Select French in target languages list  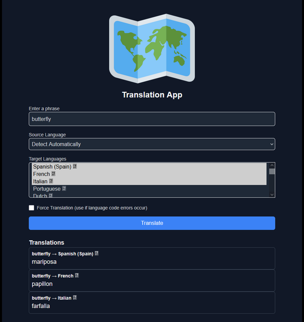coord(149,174)
